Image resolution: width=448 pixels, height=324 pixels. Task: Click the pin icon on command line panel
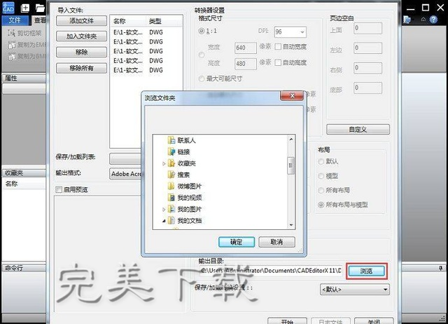coord(441,268)
